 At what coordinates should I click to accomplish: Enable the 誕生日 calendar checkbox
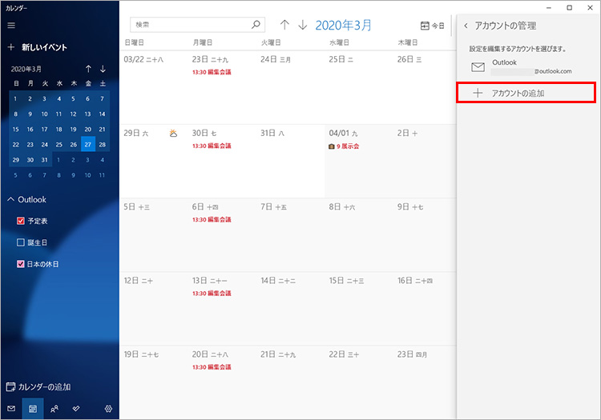[21, 242]
